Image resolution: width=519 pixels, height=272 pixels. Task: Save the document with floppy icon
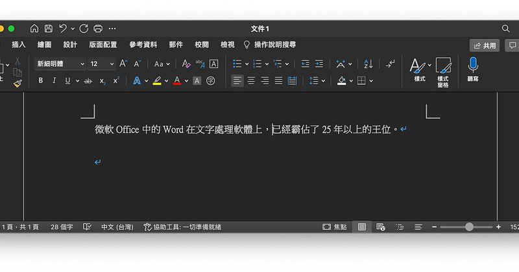[48, 29]
